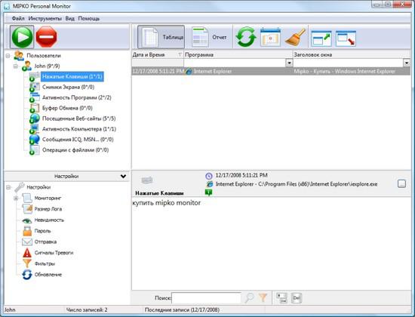Open the Программа column filter dropdown

[x=289, y=63]
